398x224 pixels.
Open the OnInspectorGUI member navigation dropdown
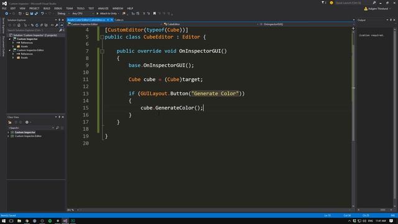(x=307, y=24)
